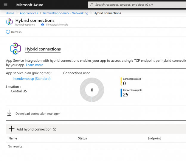
Task: Click the blue Connections quota legend swatch
Action: pos(121,93)
